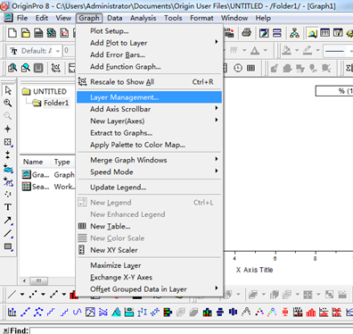The image size is (353, 334).
Task: Open the font color dropdown arrow
Action: (x=266, y=51)
